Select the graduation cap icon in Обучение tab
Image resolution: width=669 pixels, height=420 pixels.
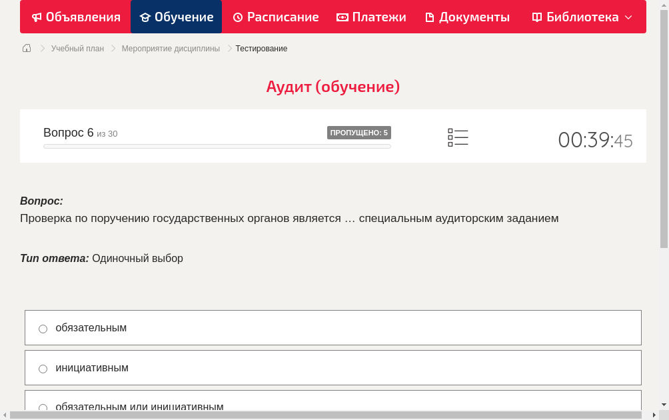pyautogui.click(x=145, y=17)
